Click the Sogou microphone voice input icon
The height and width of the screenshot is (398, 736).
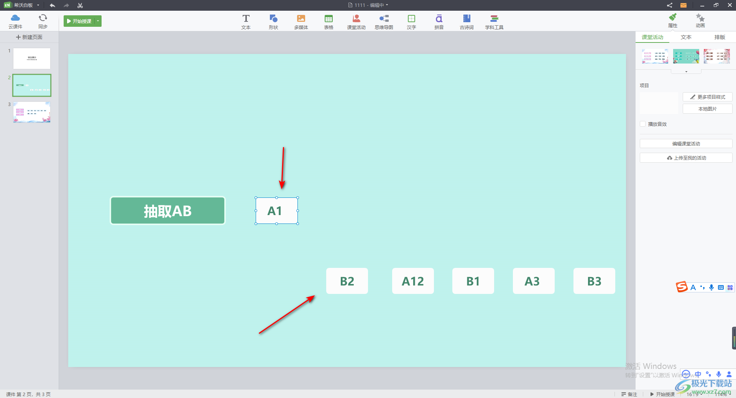pos(711,287)
